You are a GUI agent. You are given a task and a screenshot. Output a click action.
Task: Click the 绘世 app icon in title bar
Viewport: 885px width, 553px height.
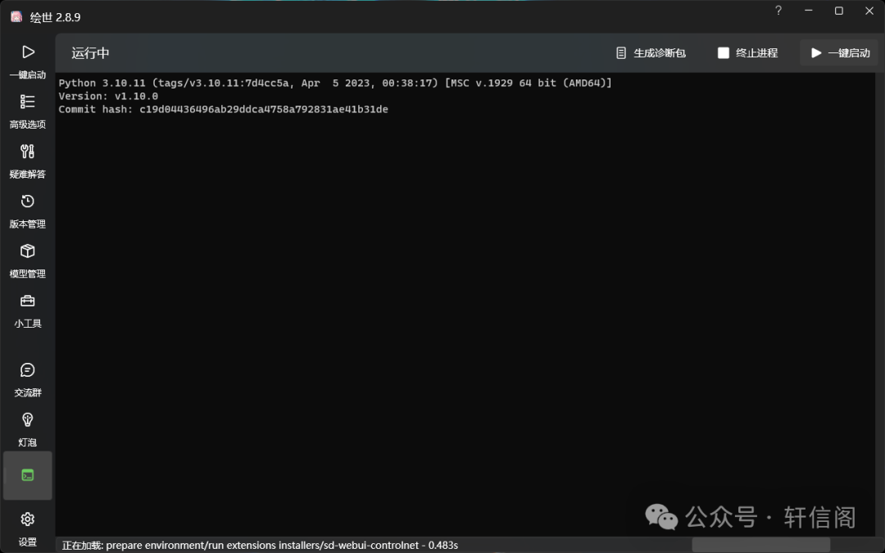[16, 16]
